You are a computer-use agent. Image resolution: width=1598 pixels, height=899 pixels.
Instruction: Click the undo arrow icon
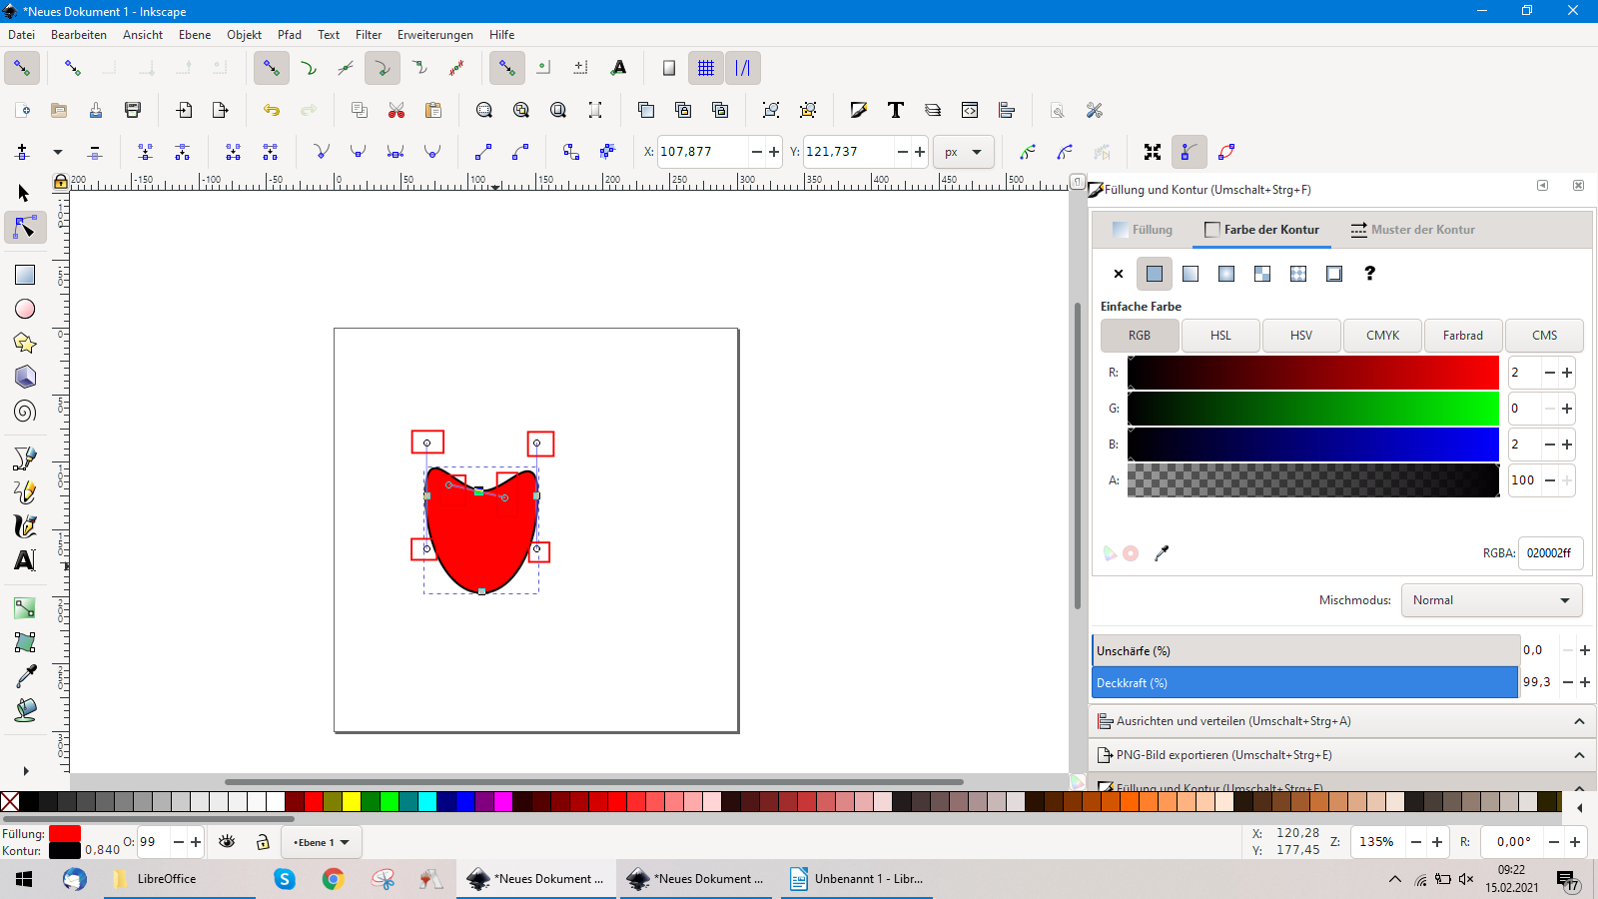[271, 110]
